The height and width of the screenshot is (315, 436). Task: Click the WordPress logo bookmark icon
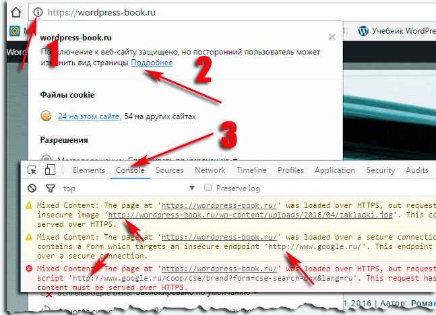pos(363,31)
